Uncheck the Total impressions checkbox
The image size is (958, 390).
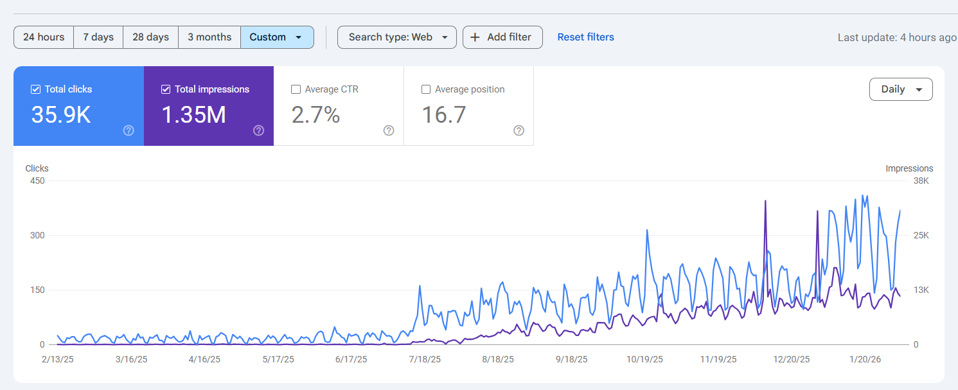tap(166, 89)
